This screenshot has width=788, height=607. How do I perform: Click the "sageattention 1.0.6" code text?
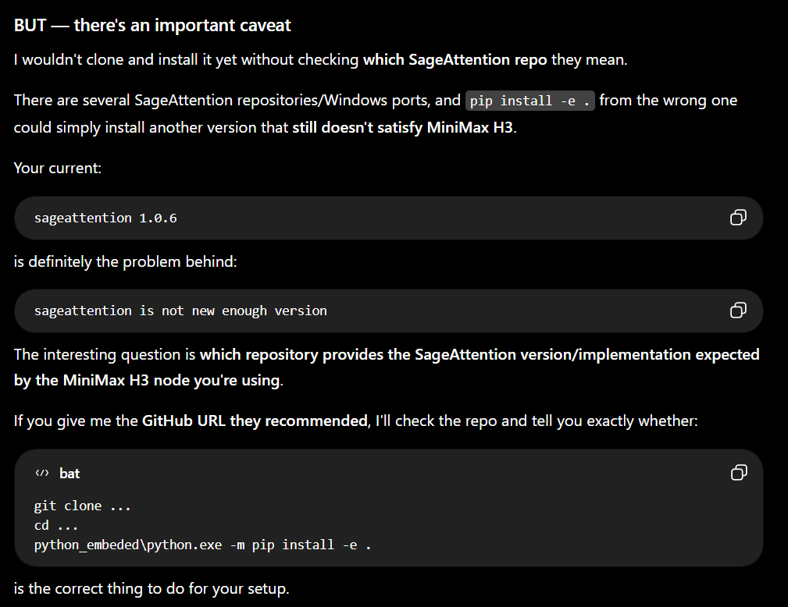(x=105, y=218)
